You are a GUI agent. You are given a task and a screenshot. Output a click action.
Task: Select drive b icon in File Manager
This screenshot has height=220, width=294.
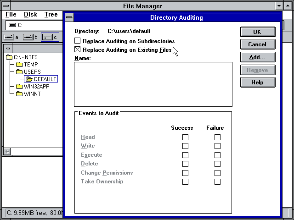[28, 37]
